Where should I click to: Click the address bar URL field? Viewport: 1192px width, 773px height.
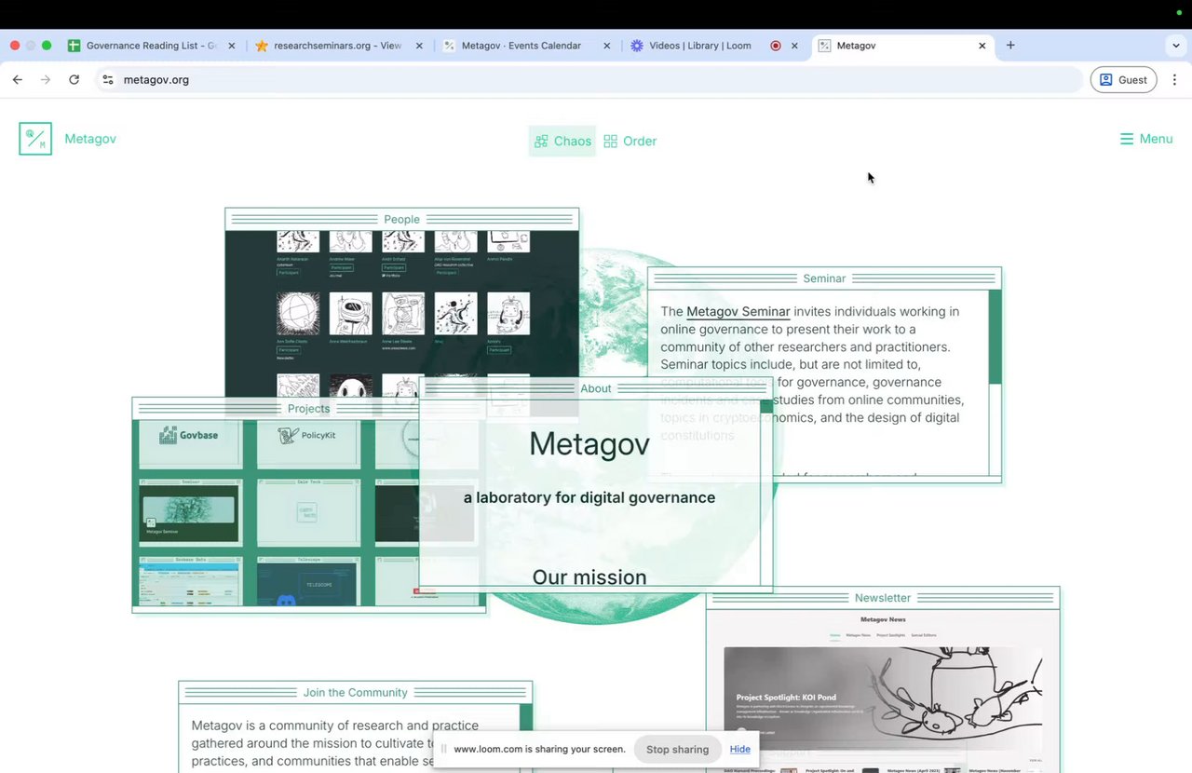pos(591,80)
